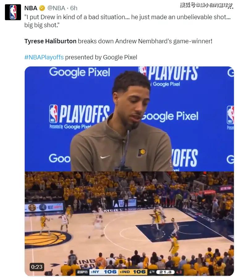Click the Nike swoosh on the sweatshirt
The image size is (237, 278).
click(105, 157)
